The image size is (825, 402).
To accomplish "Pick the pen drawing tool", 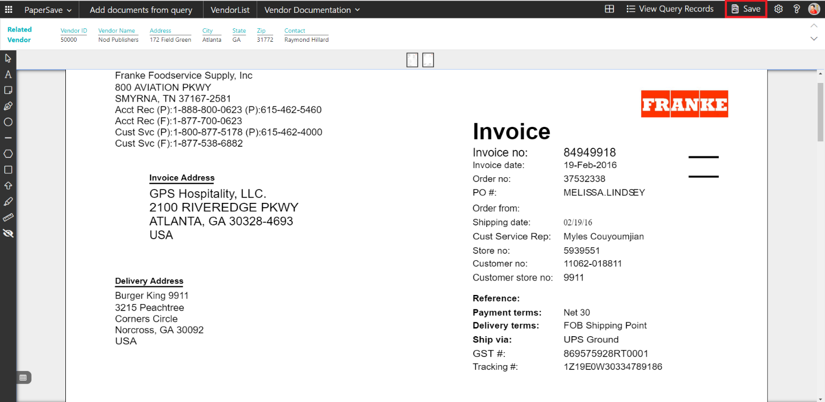I will 8,106.
